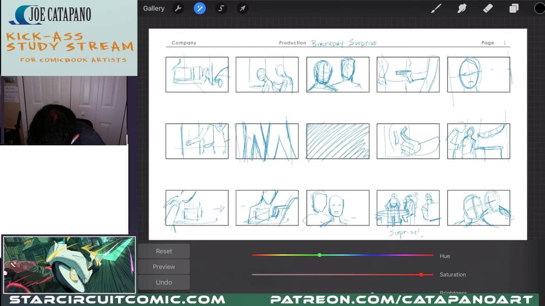Activate the Selection tool
The image size is (545, 306).
point(221,8)
